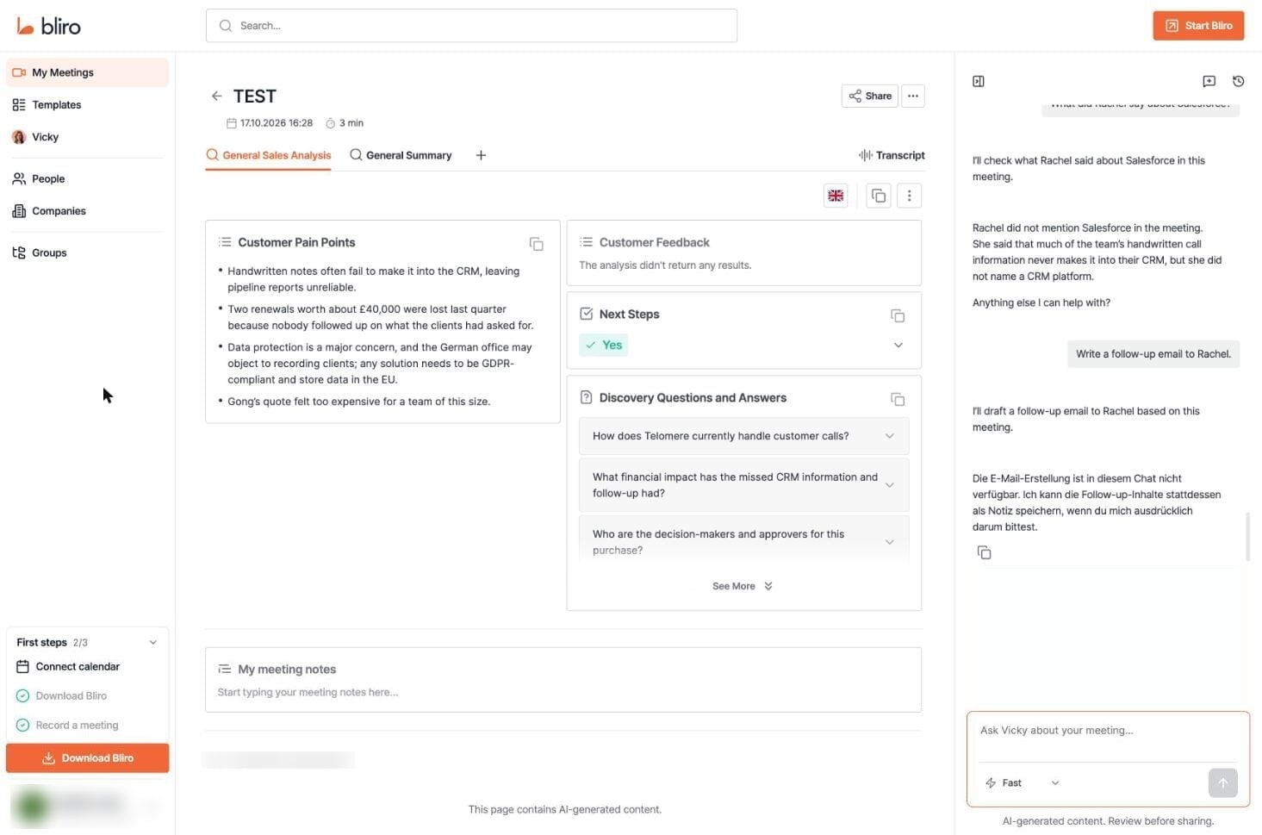The width and height of the screenshot is (1262, 835).
Task: Go back using the arrow next to TEST
Action: (217, 96)
